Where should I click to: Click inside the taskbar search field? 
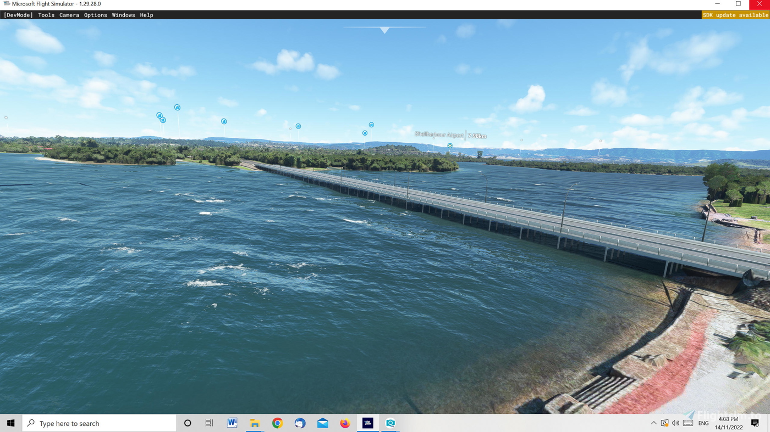99,423
